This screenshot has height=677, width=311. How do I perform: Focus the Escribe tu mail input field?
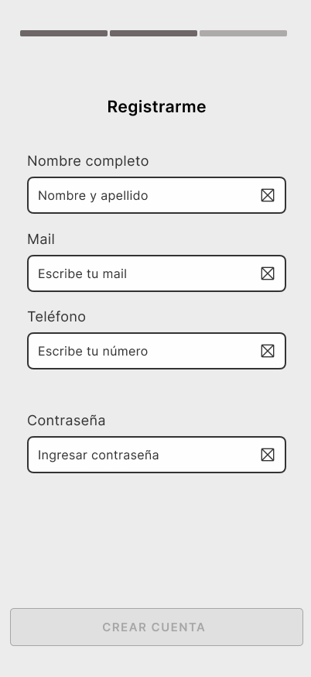(x=156, y=273)
